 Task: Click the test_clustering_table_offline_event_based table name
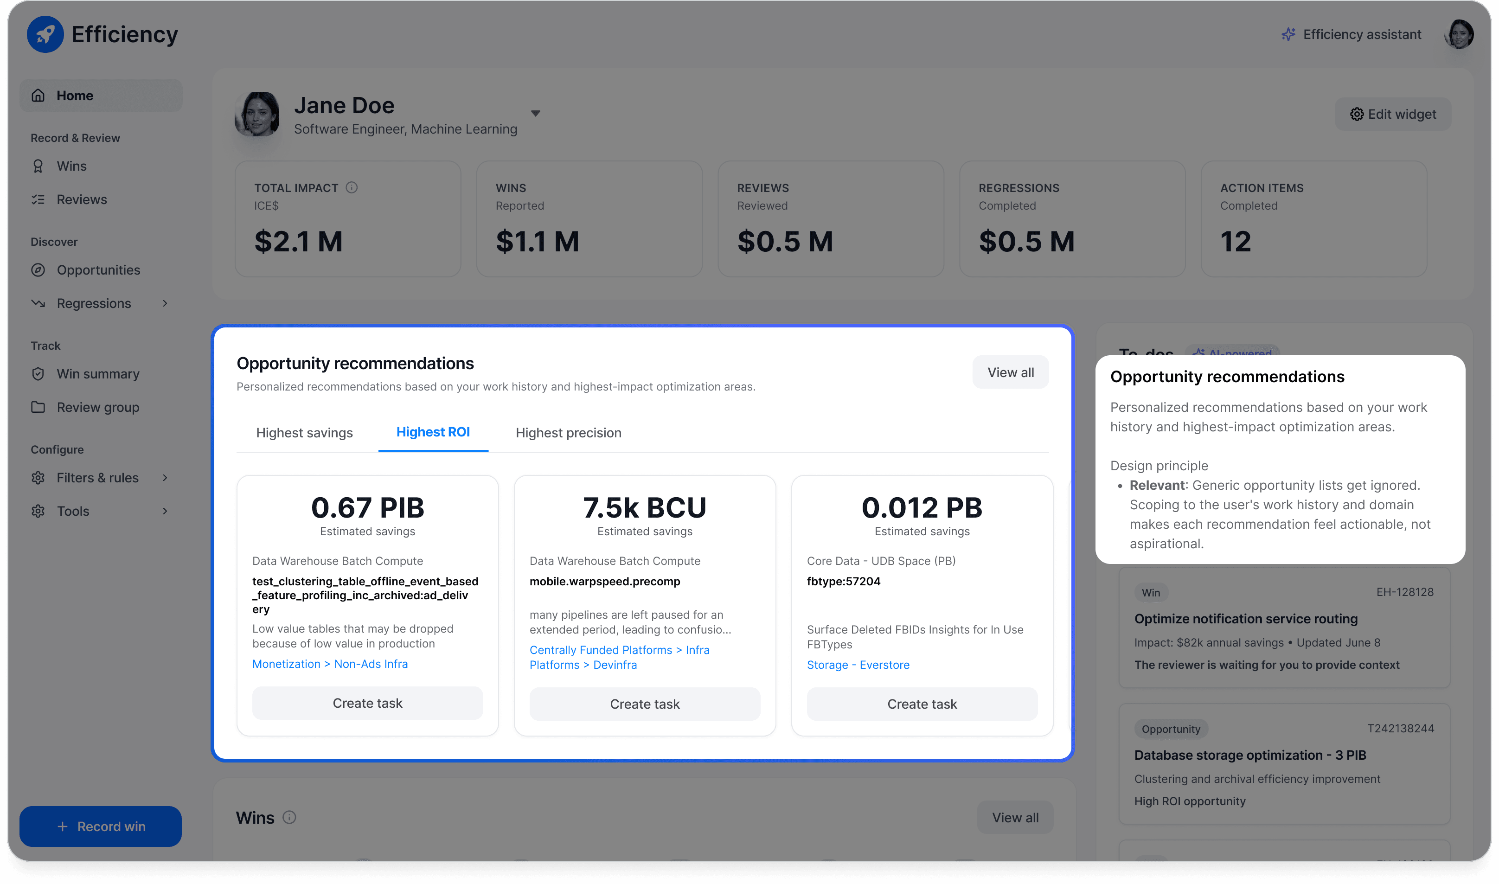click(x=365, y=595)
